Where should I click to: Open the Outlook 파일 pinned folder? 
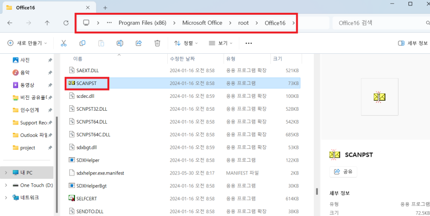tap(33, 135)
